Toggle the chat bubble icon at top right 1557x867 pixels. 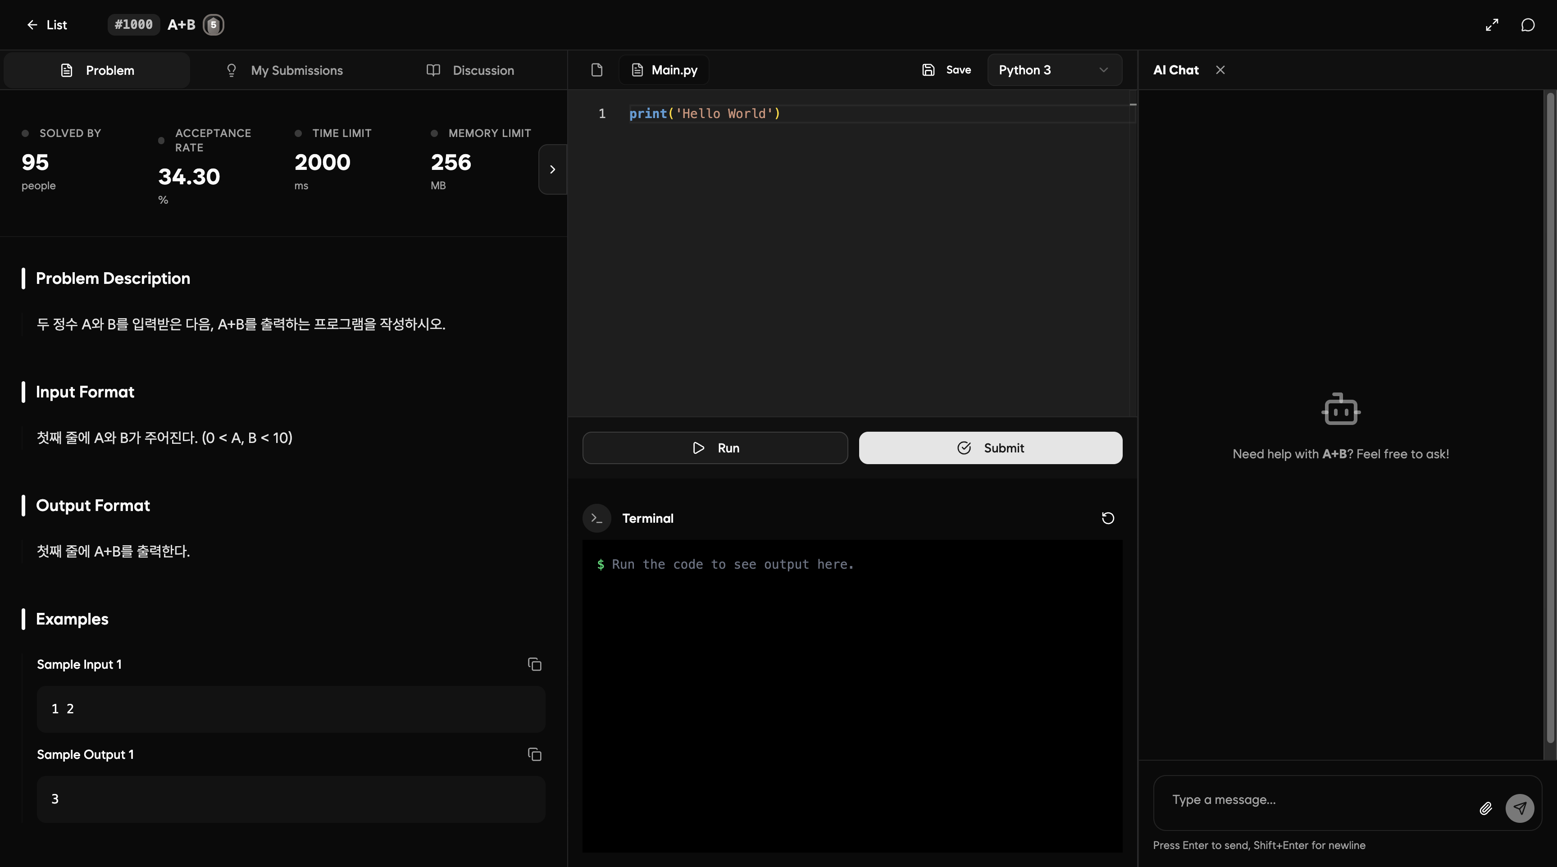coord(1527,25)
